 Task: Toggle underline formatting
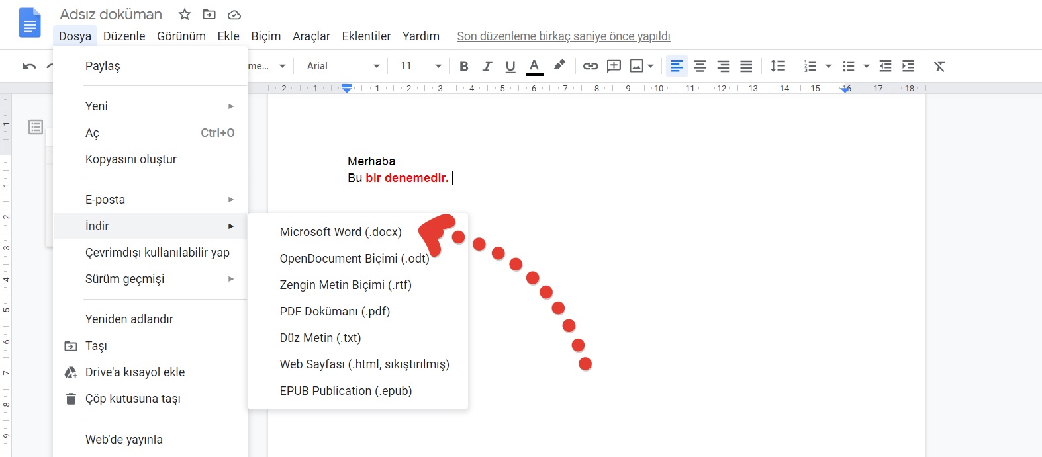click(x=510, y=66)
